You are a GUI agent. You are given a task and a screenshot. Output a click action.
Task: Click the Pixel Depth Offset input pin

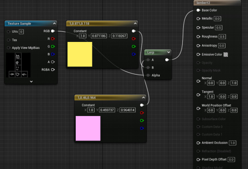tap(198, 159)
